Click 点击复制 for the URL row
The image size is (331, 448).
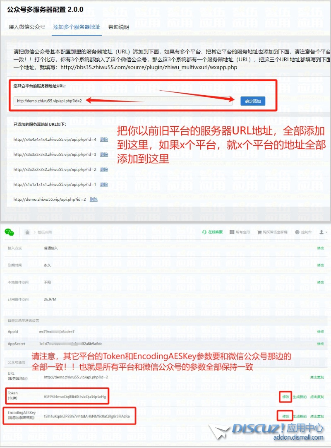click(317, 377)
